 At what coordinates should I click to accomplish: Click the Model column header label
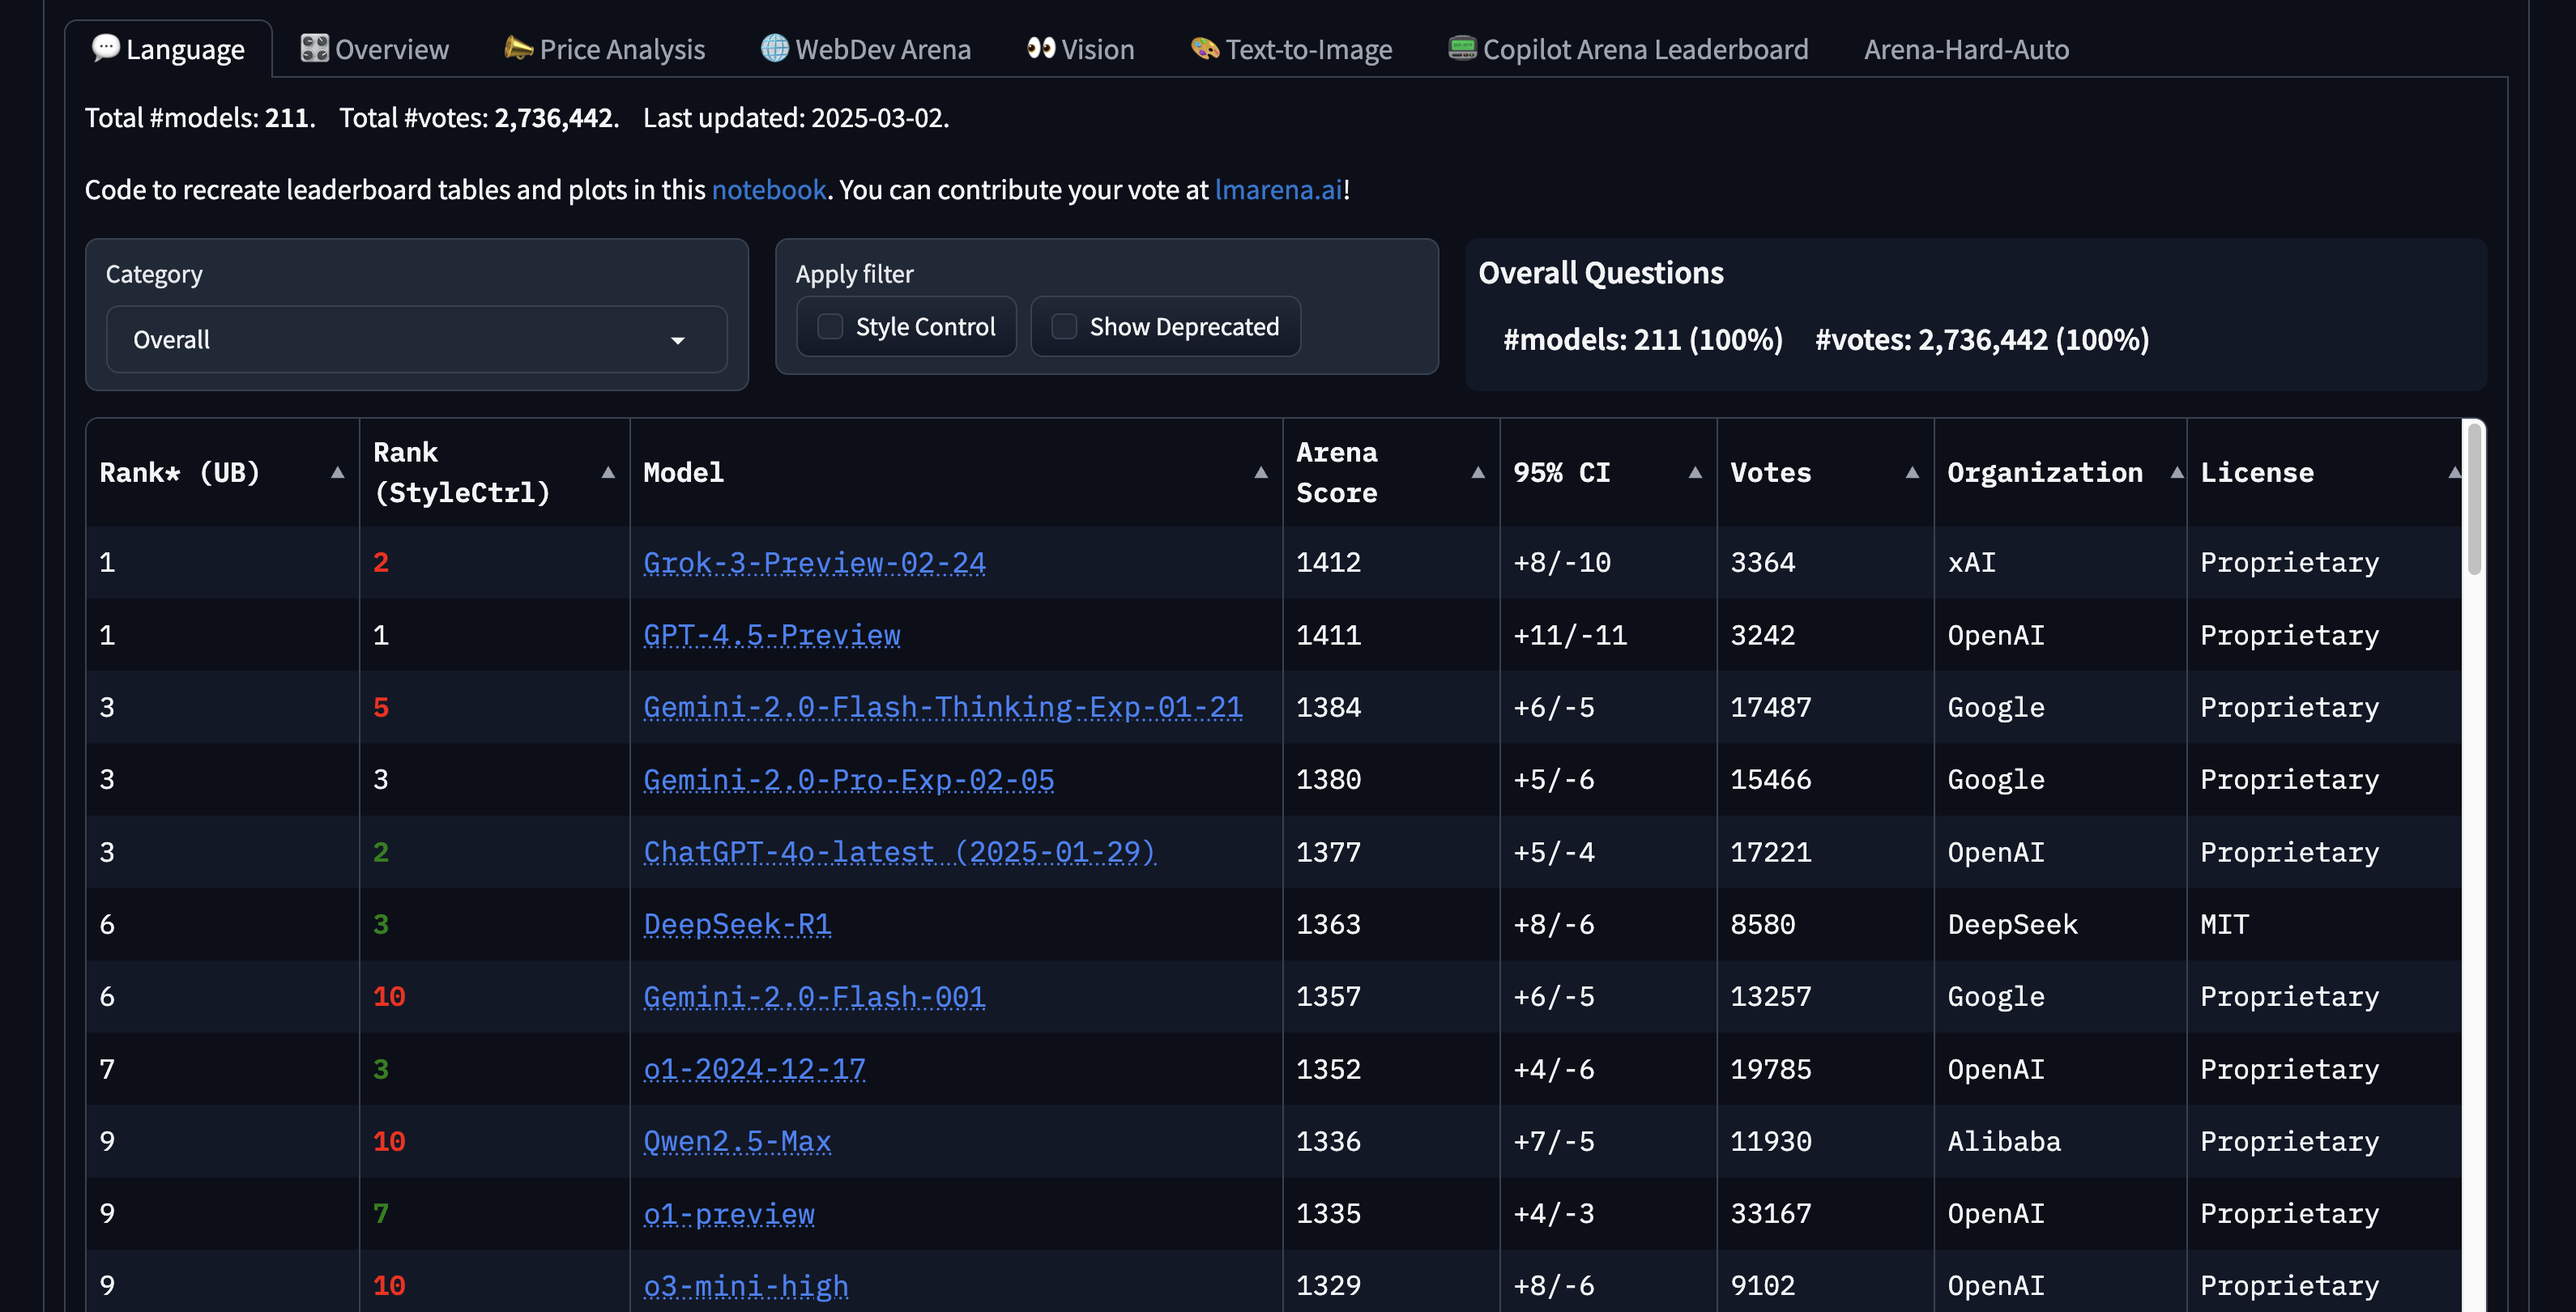click(683, 472)
